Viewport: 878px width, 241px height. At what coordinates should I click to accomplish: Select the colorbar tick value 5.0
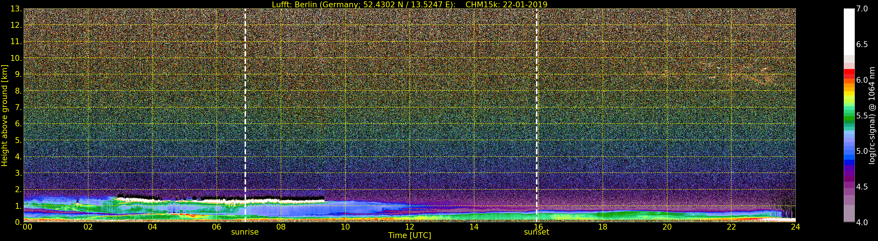[x=862, y=151]
